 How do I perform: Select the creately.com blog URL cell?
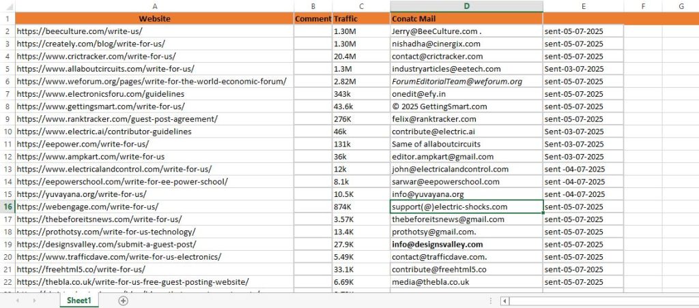pos(155,44)
